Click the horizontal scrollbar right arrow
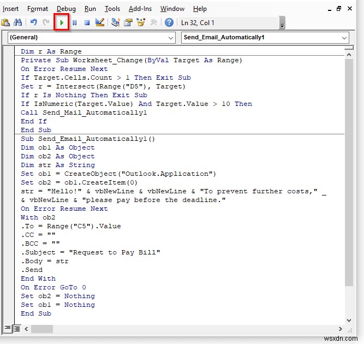The width and height of the screenshot is (364, 344). pyautogui.click(x=341, y=329)
